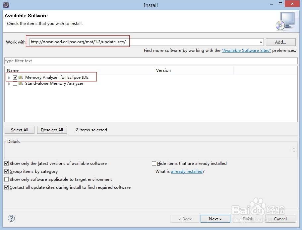Click Deselect All button
Image resolution: width=302 pixels, height=230 pixels.
coord(52,130)
